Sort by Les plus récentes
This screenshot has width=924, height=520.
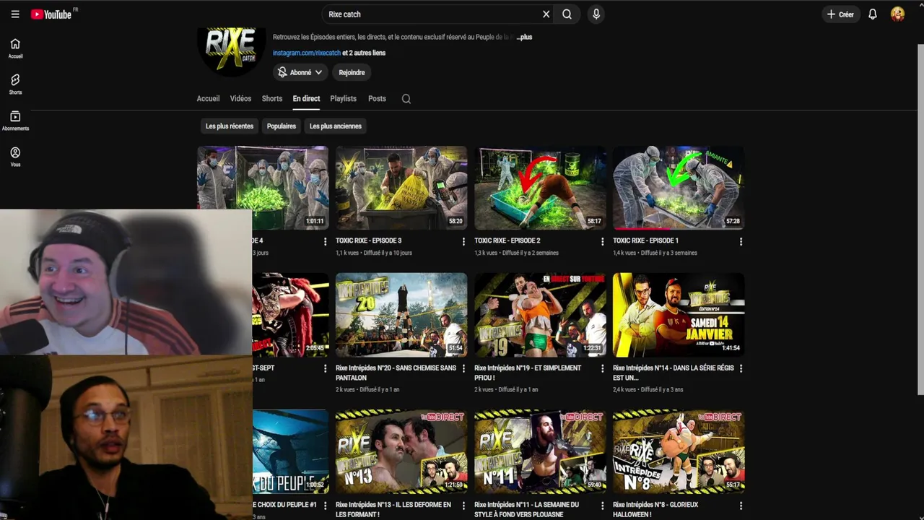[x=230, y=126]
